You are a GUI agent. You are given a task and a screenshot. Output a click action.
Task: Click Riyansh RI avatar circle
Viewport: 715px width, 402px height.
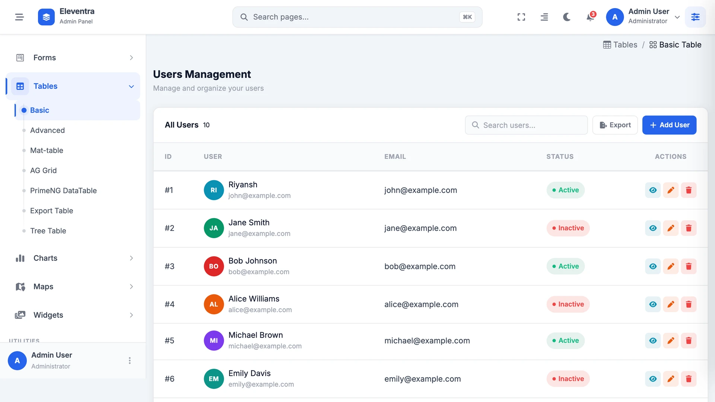(214, 190)
